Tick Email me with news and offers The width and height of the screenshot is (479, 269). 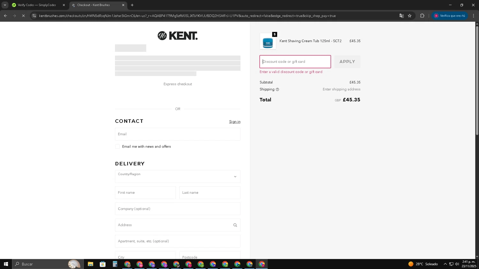(x=118, y=147)
